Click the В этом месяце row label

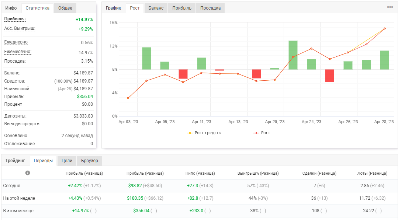pyautogui.click(x=18, y=211)
